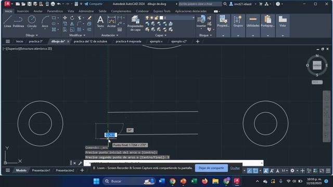Select the Círculo tool

pyautogui.click(x=32, y=22)
